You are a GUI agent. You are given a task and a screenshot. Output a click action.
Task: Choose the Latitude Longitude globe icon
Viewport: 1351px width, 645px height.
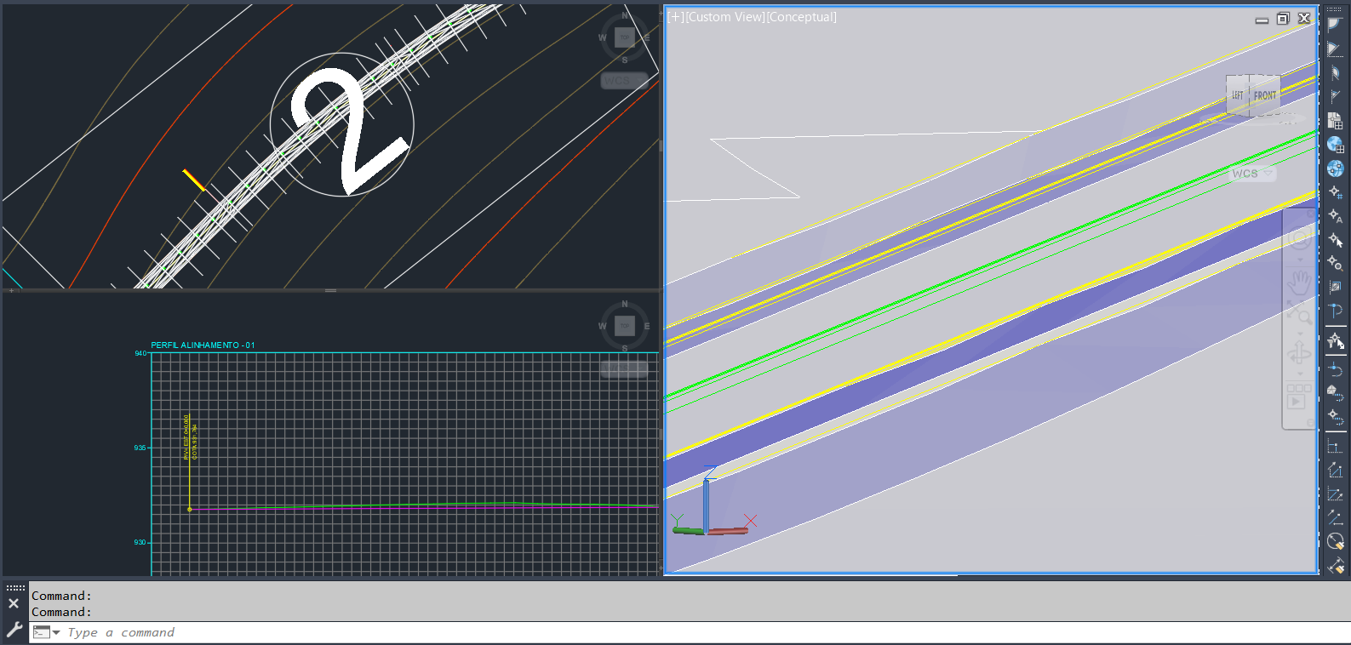pos(1335,168)
